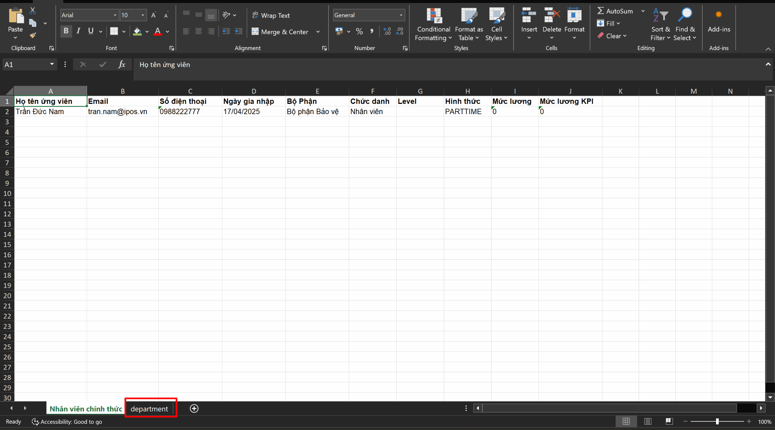Image resolution: width=775 pixels, height=430 pixels.
Task: Open the Name Box dropdown arrow
Action: click(x=52, y=64)
